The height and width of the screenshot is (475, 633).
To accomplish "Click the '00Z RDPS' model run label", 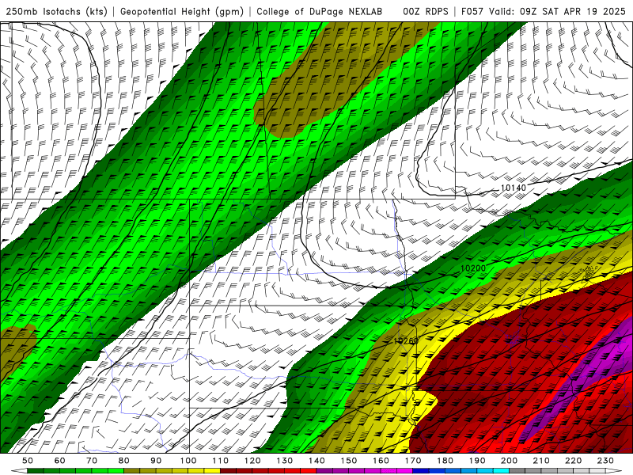I will point(426,11).
